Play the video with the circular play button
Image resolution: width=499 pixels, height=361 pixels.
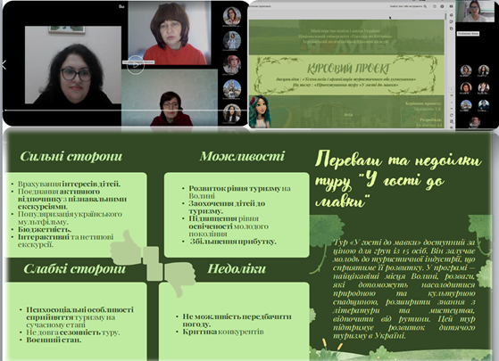136,64
